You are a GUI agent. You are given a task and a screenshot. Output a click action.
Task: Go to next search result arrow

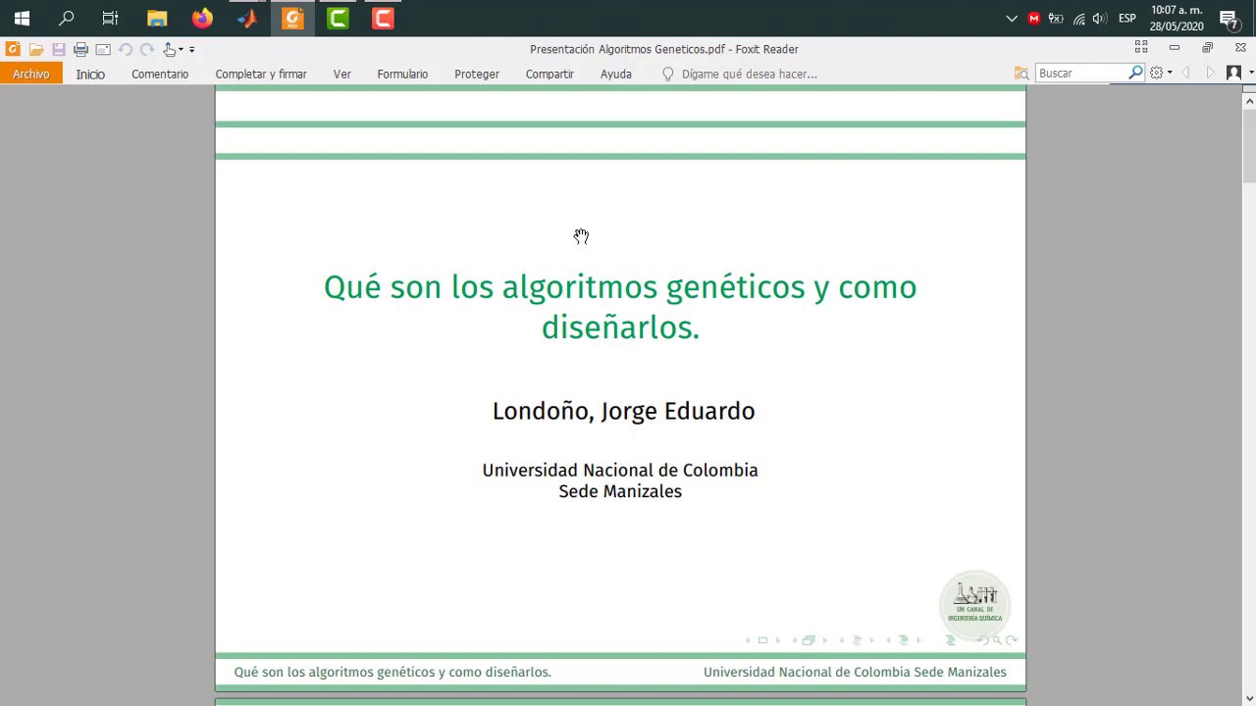coord(1210,73)
